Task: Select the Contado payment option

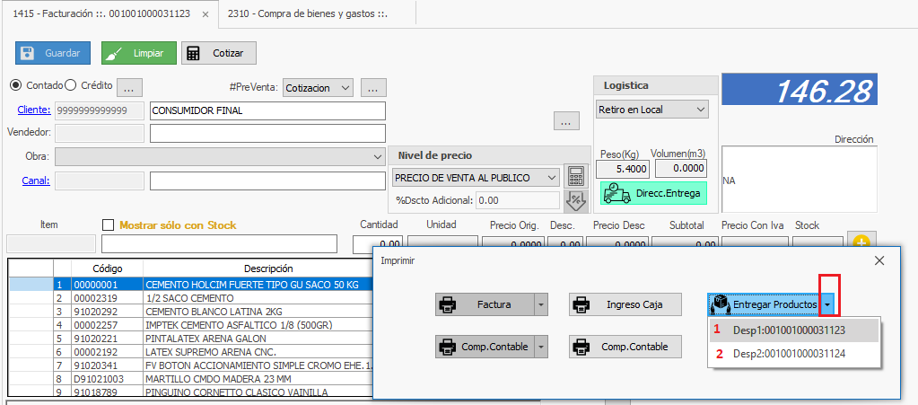Action: click(15, 85)
